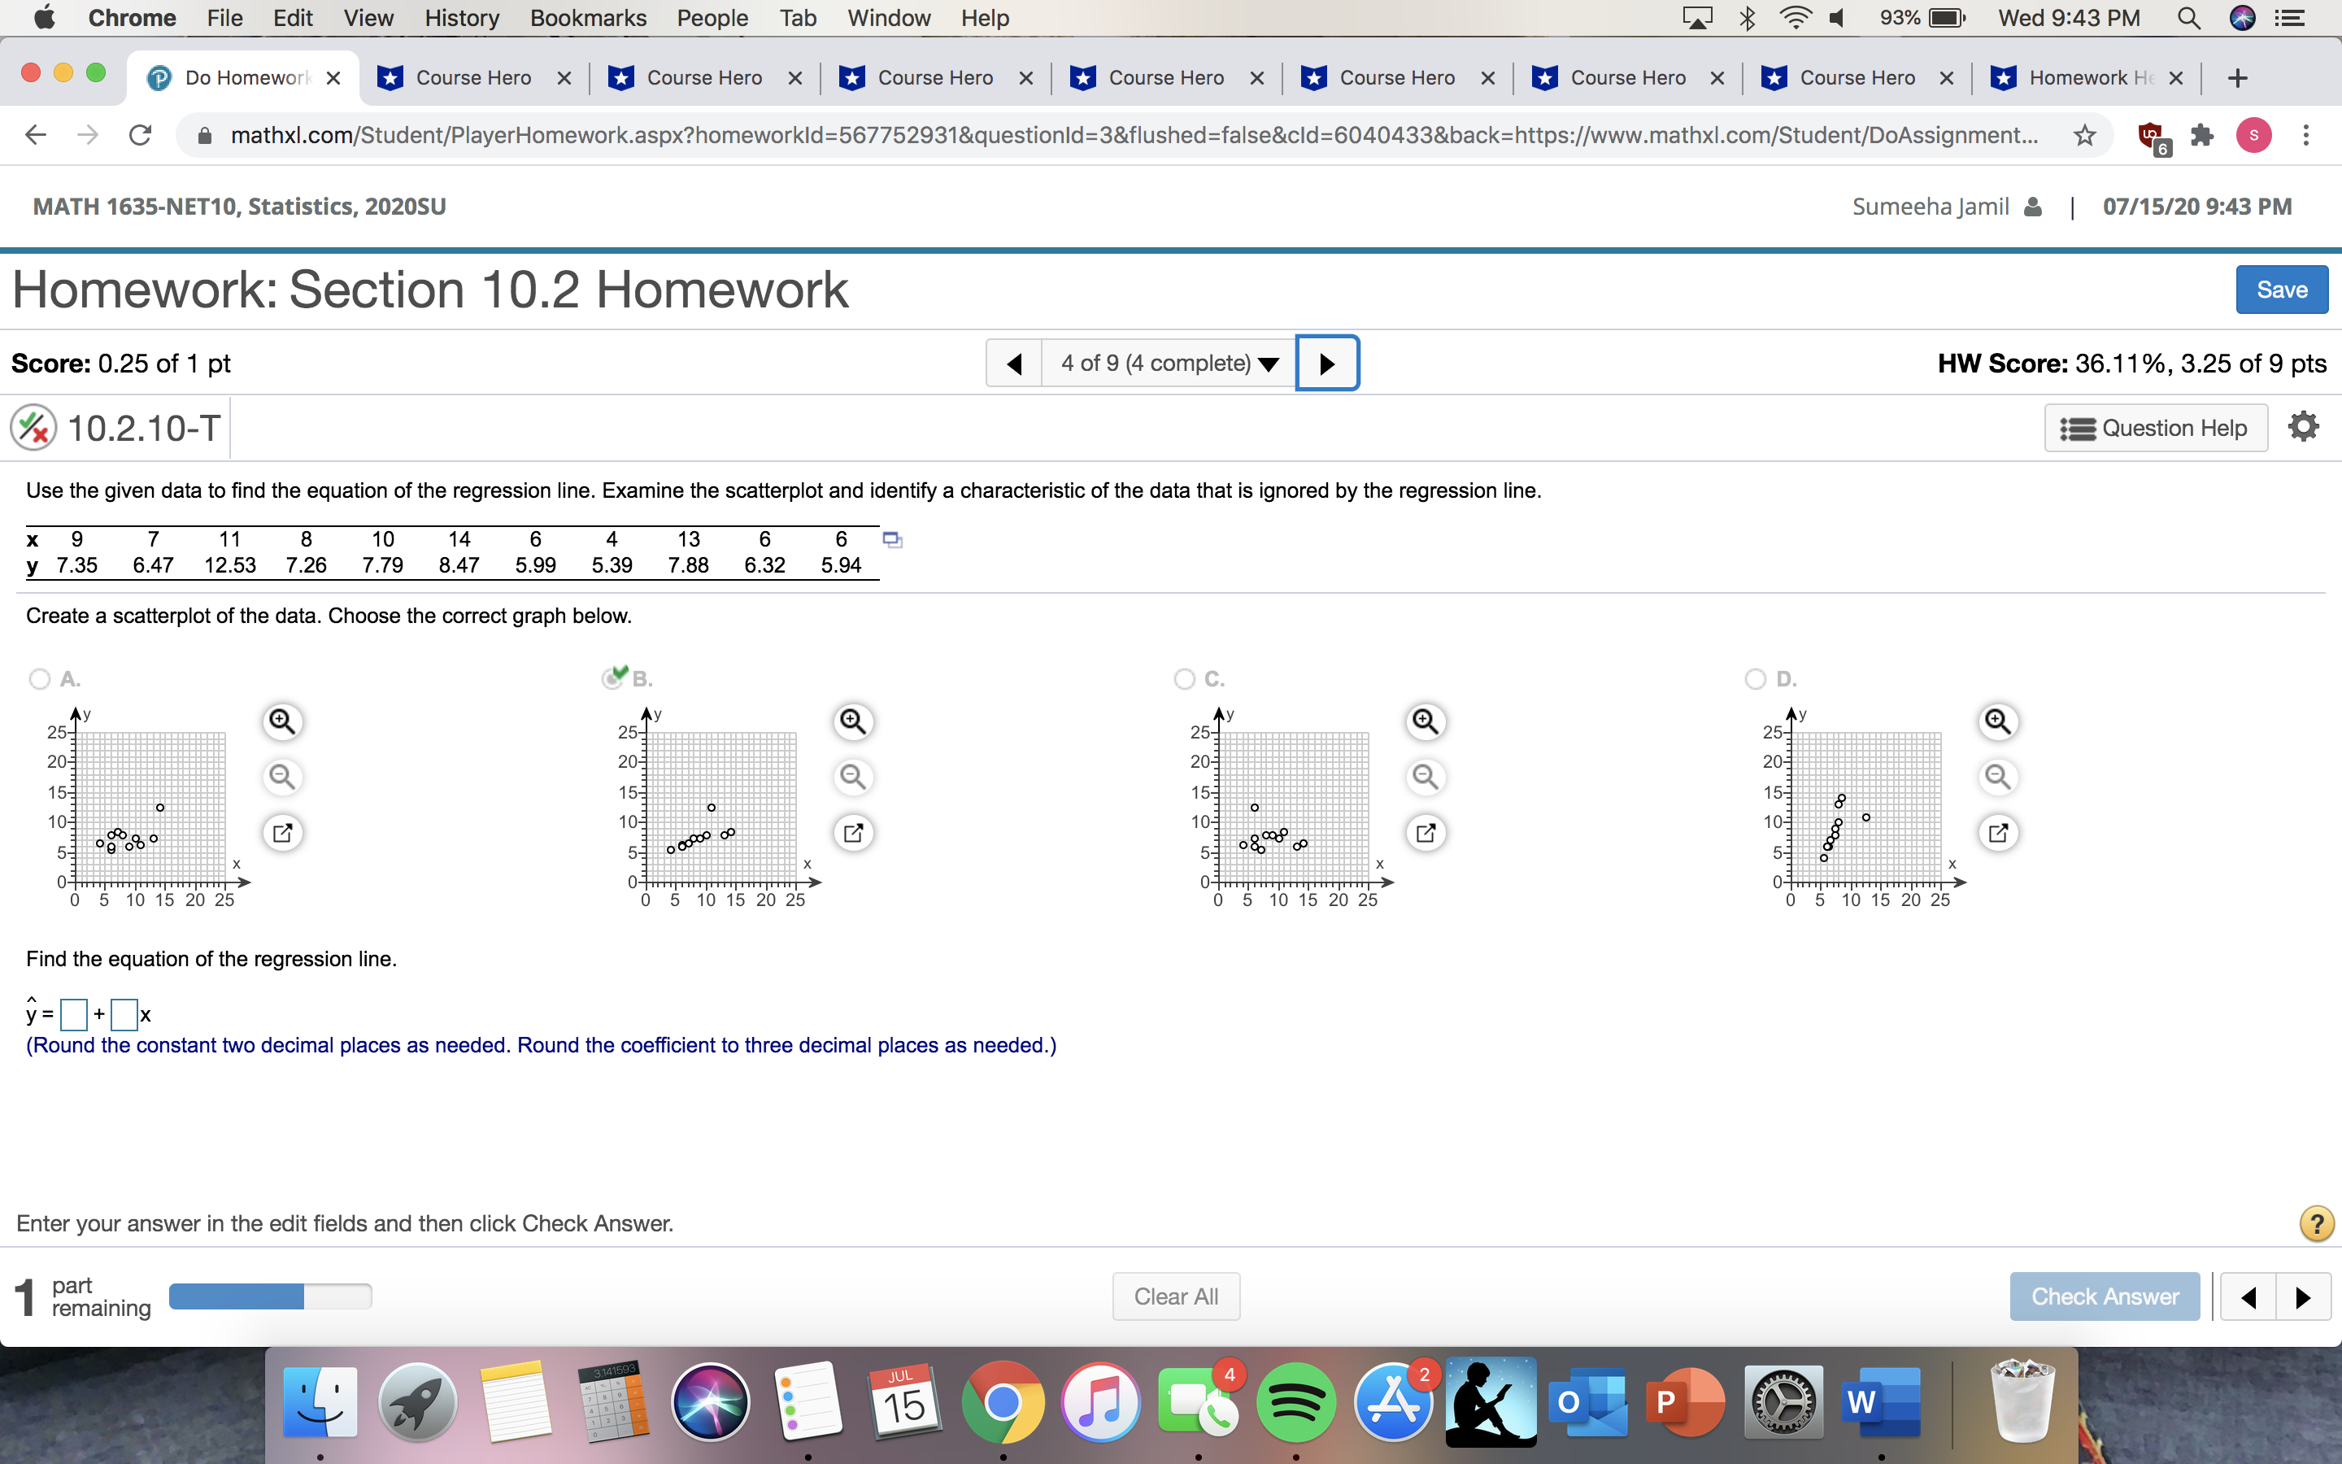
Task: Expand the Question Help menu
Action: (x=2155, y=428)
